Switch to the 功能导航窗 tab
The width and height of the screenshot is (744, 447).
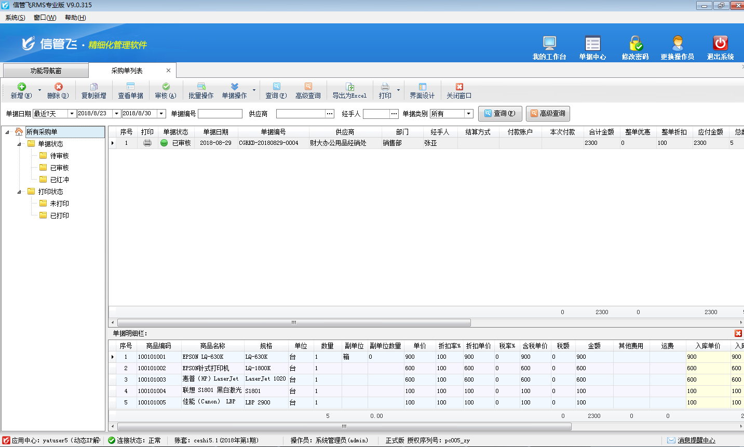point(46,71)
